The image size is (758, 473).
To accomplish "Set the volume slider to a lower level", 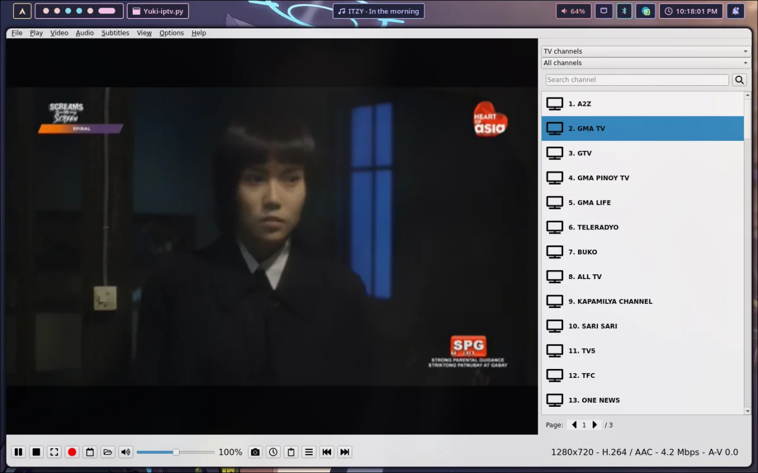I will (x=176, y=452).
